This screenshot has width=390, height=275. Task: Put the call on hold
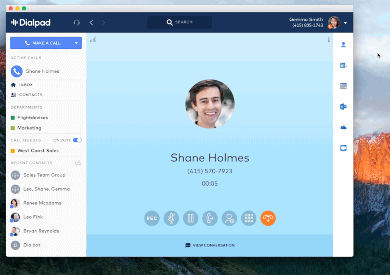pos(190,218)
